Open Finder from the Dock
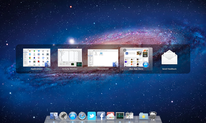The height and width of the screenshot is (123, 206). (54, 116)
